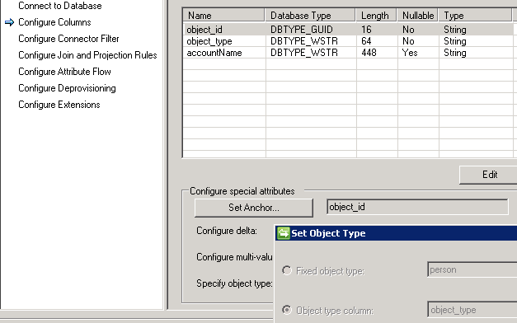Click the Configure multi-value label
517x323 pixels.
234,257
